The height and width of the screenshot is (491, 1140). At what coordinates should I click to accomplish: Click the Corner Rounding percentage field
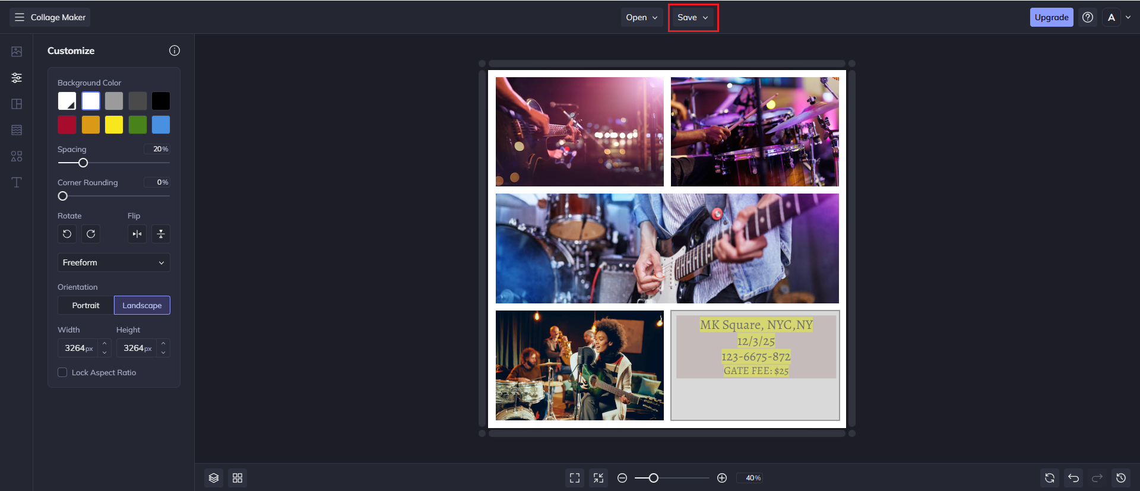pyautogui.click(x=157, y=182)
